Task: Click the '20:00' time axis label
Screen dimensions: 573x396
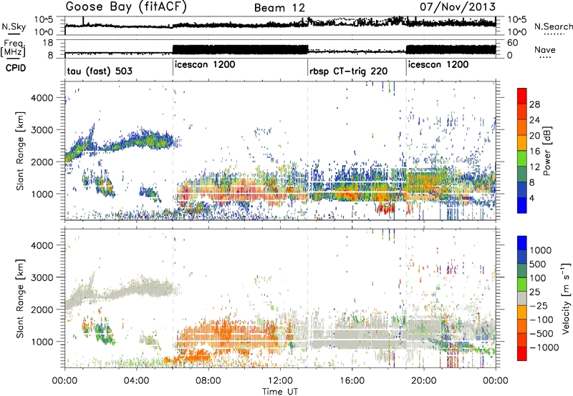Action: pyautogui.click(x=424, y=381)
